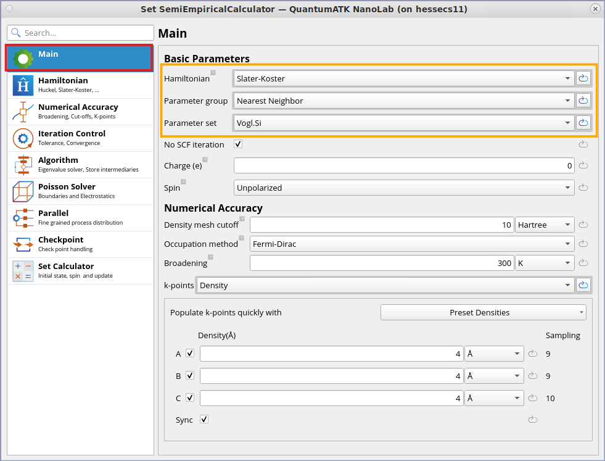Open the Algorithm flowchart icon

[23, 165]
